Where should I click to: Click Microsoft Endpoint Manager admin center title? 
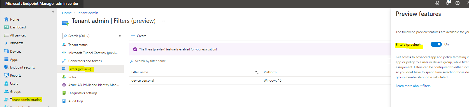pyautogui.click(x=42, y=3)
